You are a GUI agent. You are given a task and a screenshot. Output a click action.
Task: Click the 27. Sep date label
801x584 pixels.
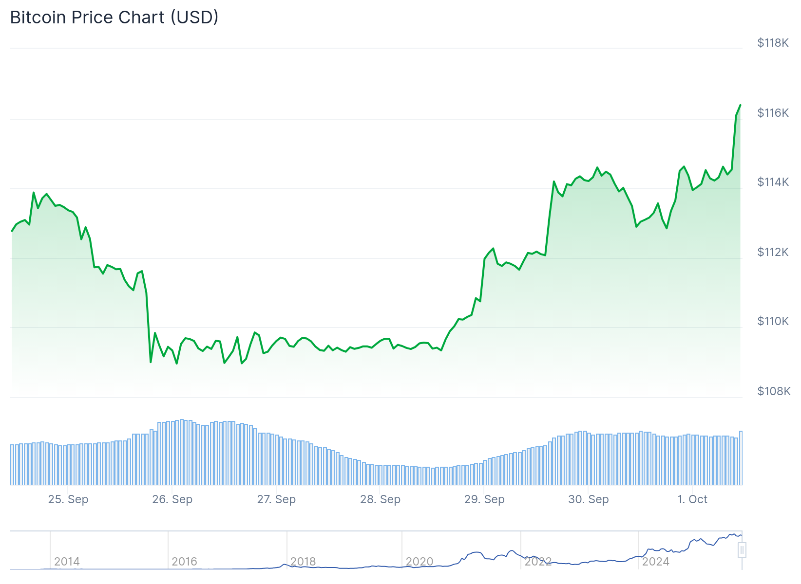pyautogui.click(x=276, y=499)
